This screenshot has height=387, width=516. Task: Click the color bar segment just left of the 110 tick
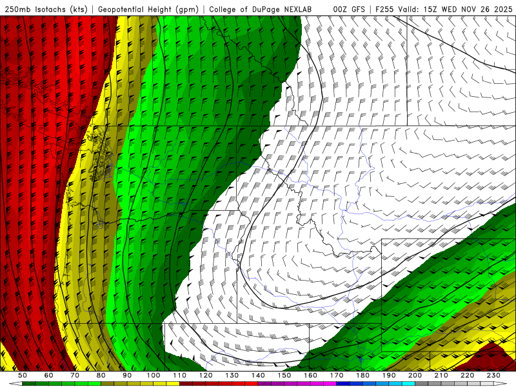coord(173,384)
